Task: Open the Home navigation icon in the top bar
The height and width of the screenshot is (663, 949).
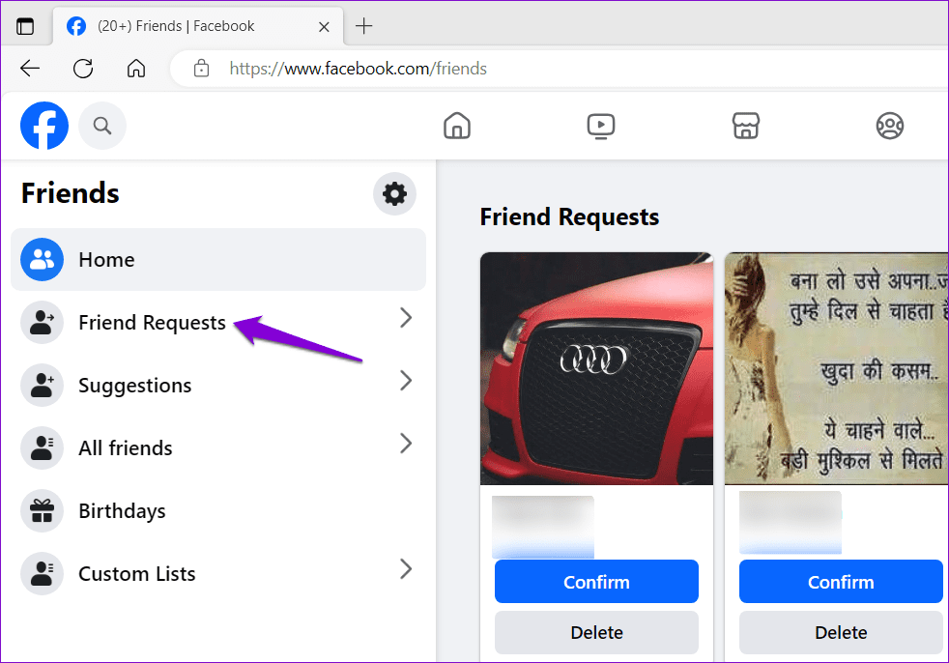Action: point(456,126)
